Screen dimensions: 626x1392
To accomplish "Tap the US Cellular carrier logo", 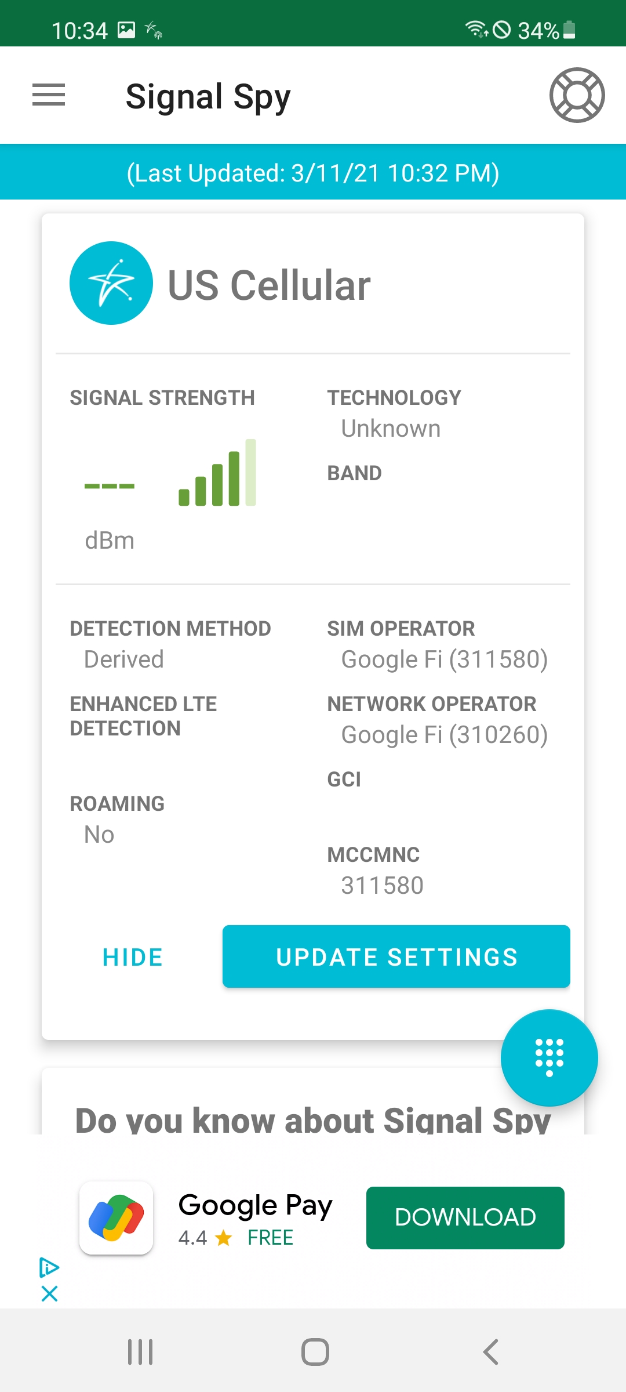I will (111, 283).
